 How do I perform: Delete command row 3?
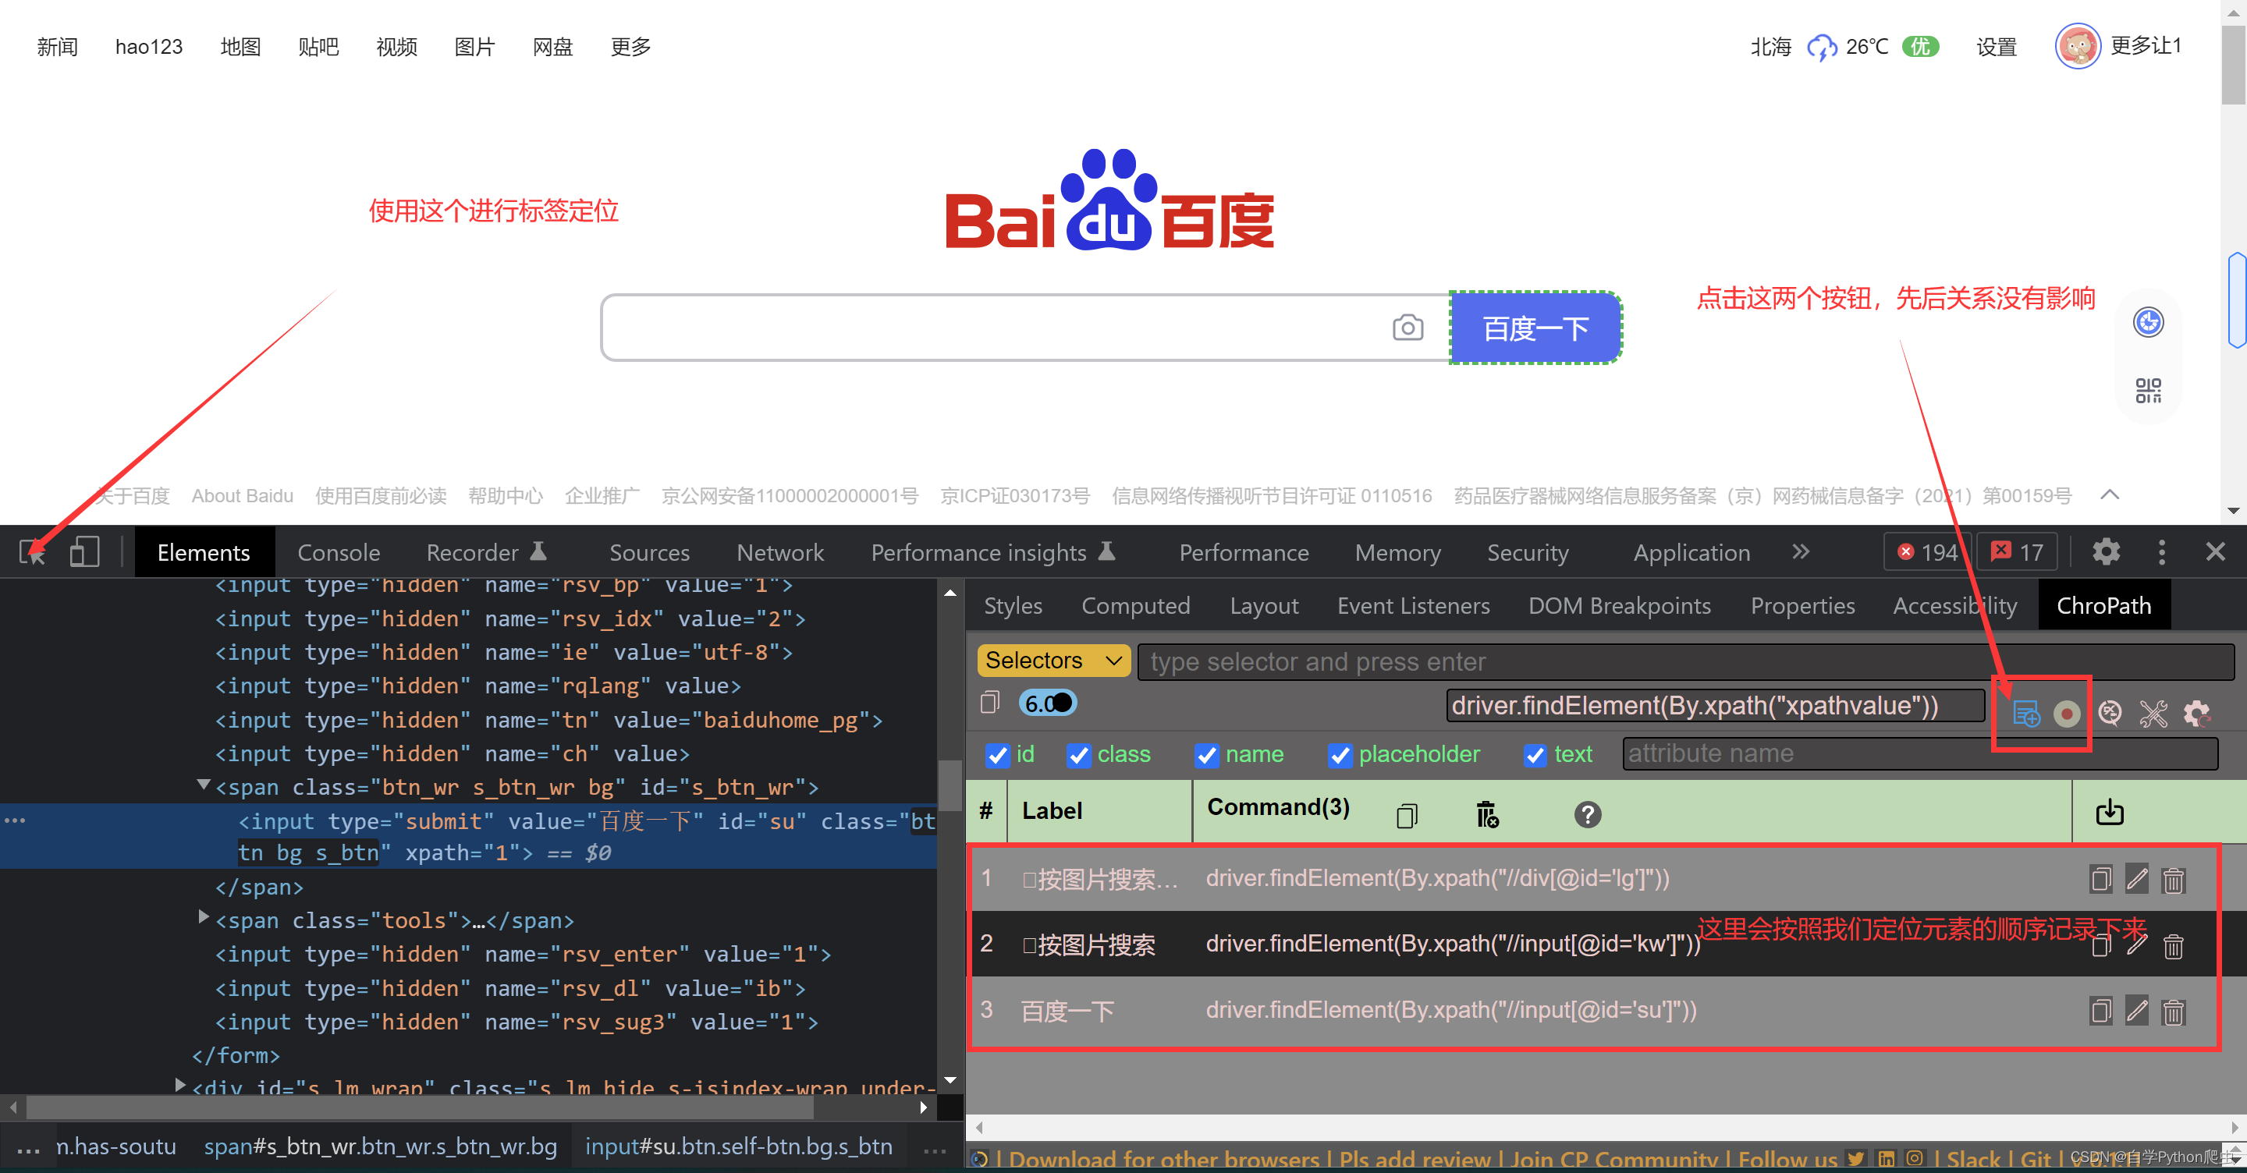coord(2173,1012)
